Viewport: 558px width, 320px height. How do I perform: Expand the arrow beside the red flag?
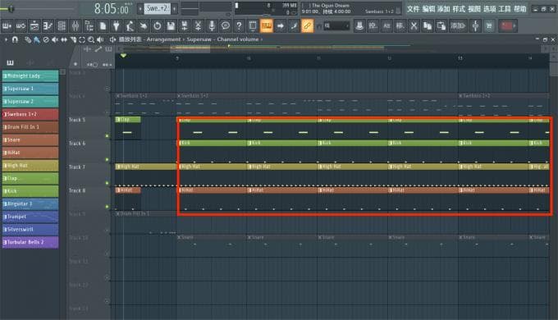(515, 25)
